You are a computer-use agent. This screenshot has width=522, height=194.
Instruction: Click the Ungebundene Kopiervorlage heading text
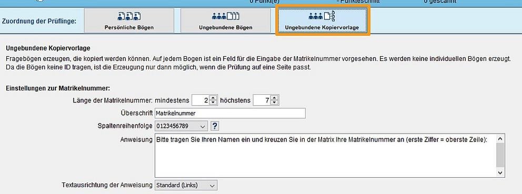tap(48, 48)
